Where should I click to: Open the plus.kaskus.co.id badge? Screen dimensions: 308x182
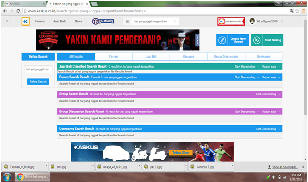(x=231, y=22)
